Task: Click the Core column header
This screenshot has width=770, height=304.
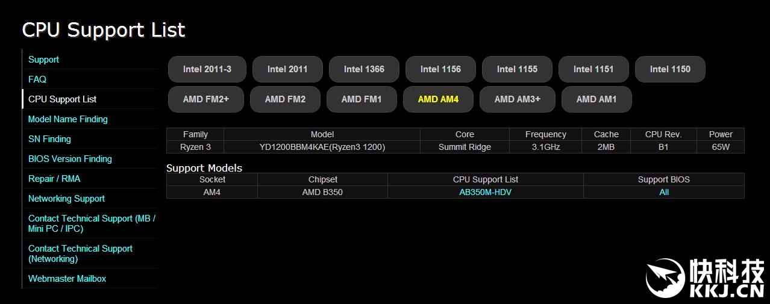Action: coord(465,134)
